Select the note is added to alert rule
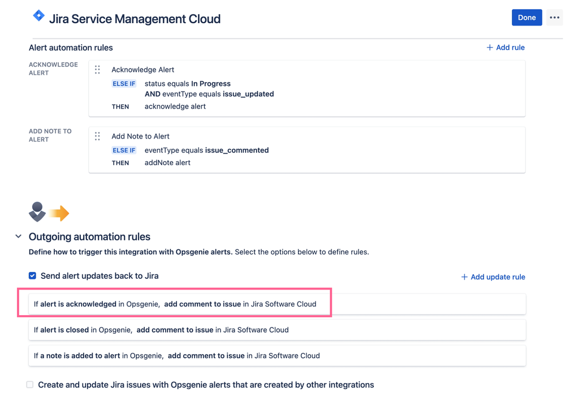Image resolution: width=565 pixels, height=418 pixels. tap(277, 356)
